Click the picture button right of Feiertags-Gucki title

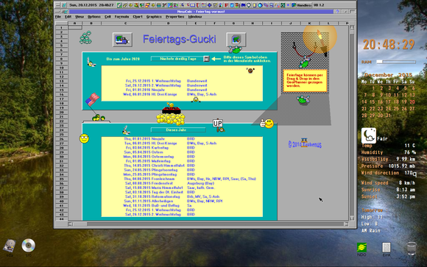[x=236, y=40]
